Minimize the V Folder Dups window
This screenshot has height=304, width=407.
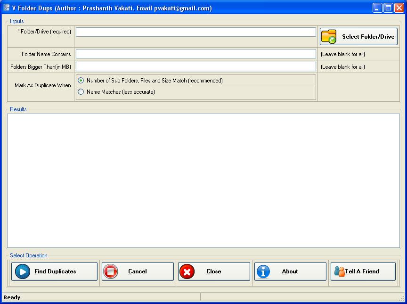click(377, 8)
